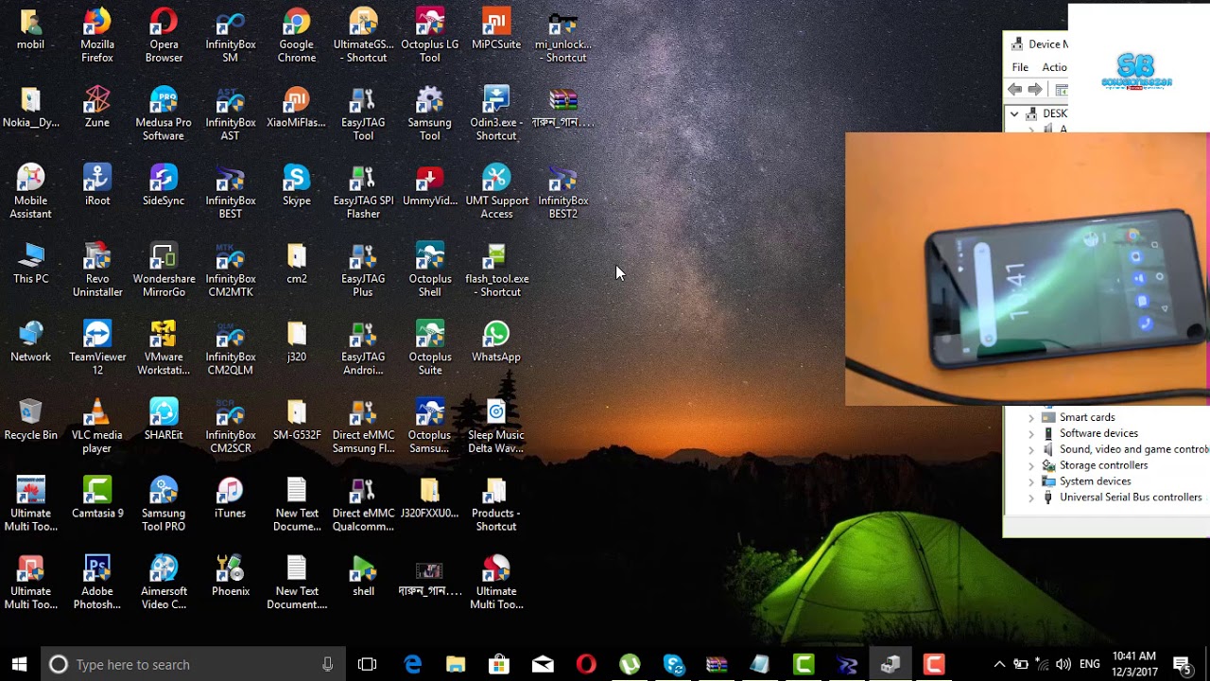Show hidden icons in the system tray

coord(999,664)
